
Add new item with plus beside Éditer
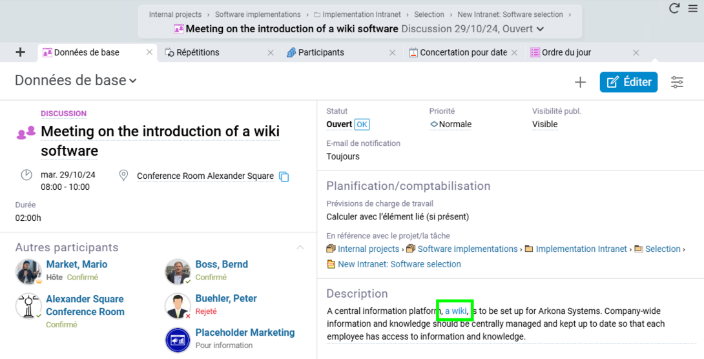click(580, 82)
